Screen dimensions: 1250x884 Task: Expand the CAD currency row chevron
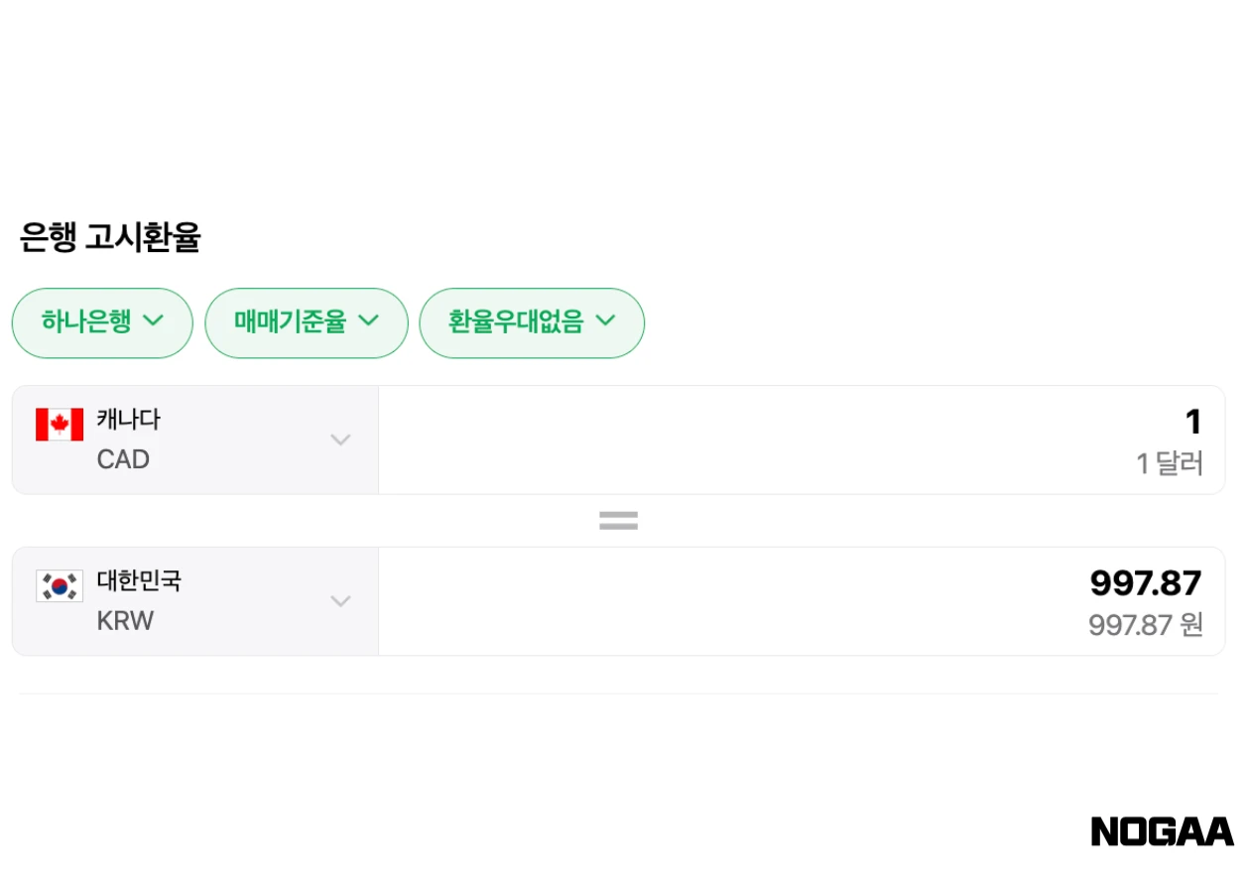[x=341, y=439]
